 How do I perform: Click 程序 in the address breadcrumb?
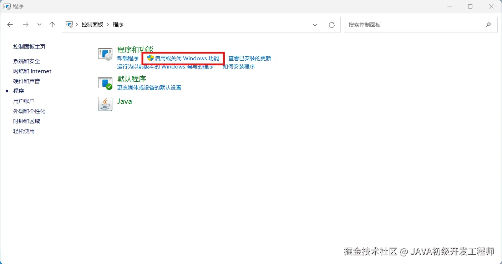point(118,25)
